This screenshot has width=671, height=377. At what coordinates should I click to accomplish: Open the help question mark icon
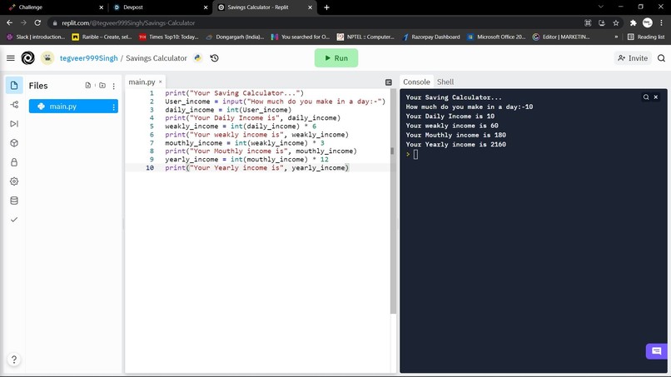click(x=14, y=359)
